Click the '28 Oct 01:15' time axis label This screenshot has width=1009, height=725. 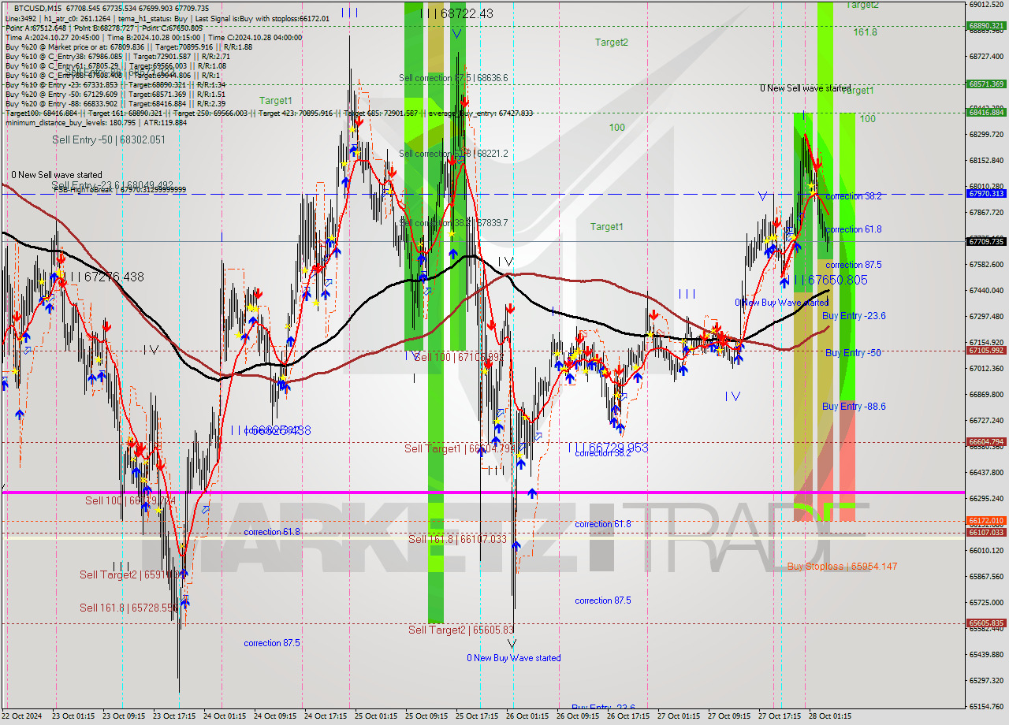point(831,716)
